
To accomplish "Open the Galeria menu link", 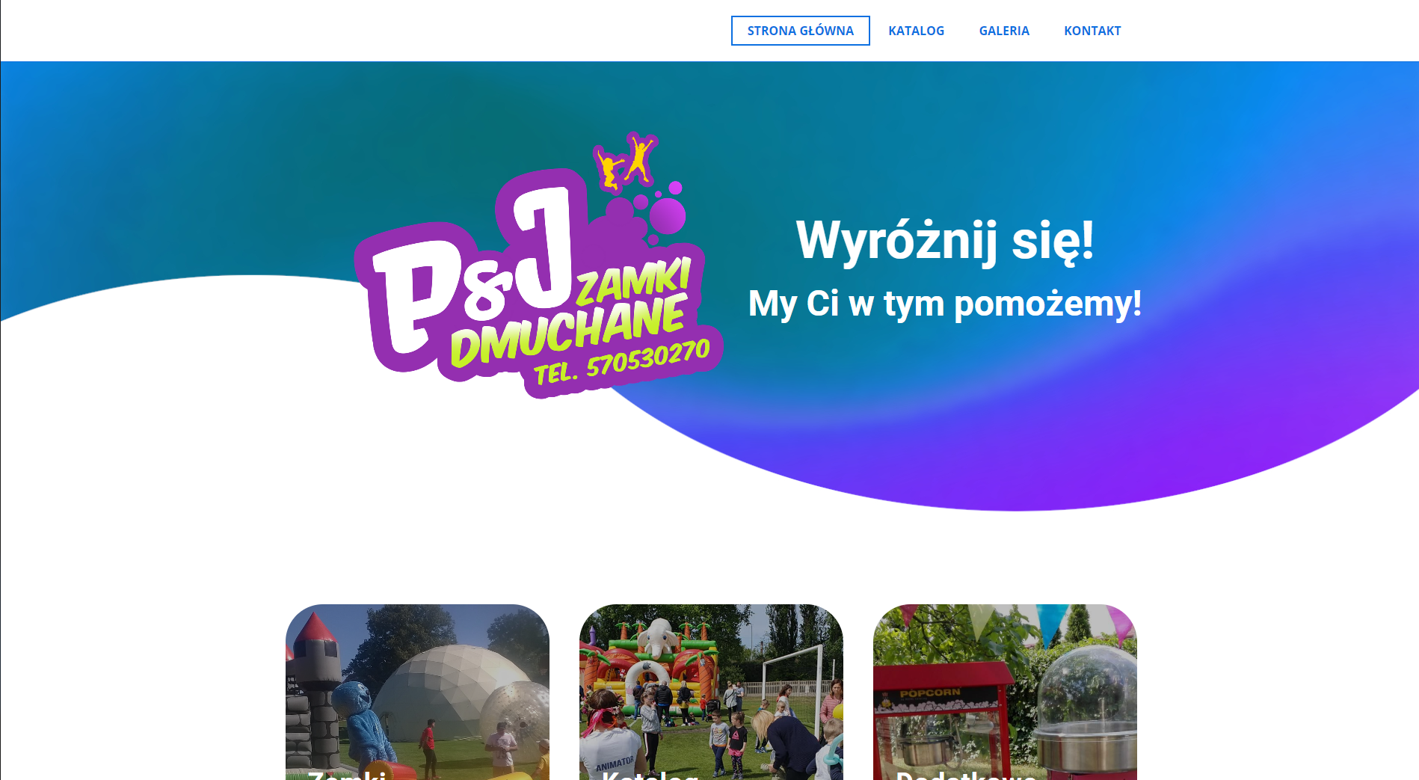I will (x=1004, y=31).
